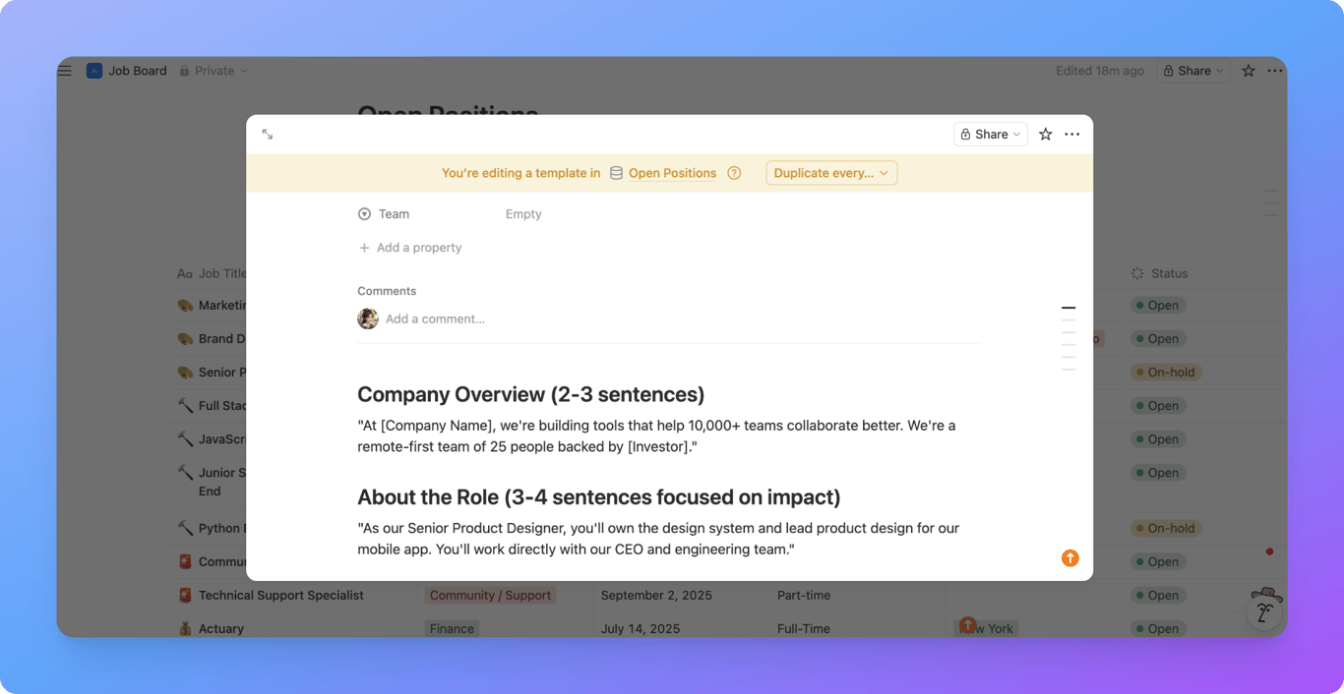
Task: Select Job Board in the breadcrumb
Action: click(137, 70)
